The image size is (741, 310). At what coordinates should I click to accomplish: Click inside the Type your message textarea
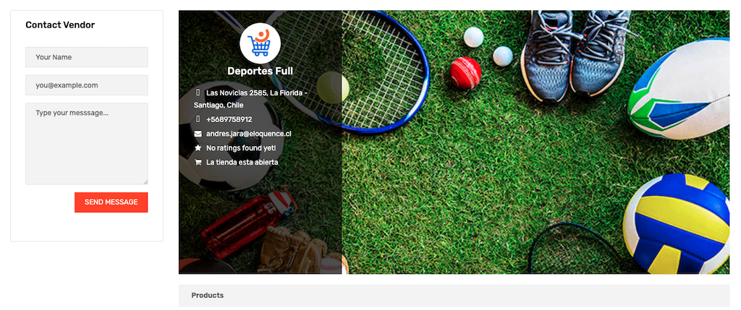click(87, 144)
